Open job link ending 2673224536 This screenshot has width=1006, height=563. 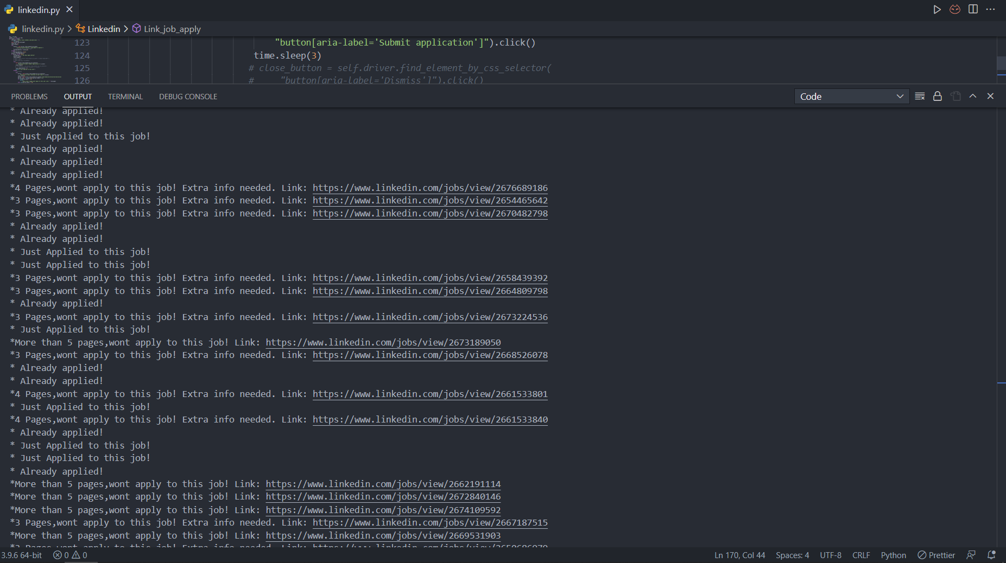click(x=430, y=317)
